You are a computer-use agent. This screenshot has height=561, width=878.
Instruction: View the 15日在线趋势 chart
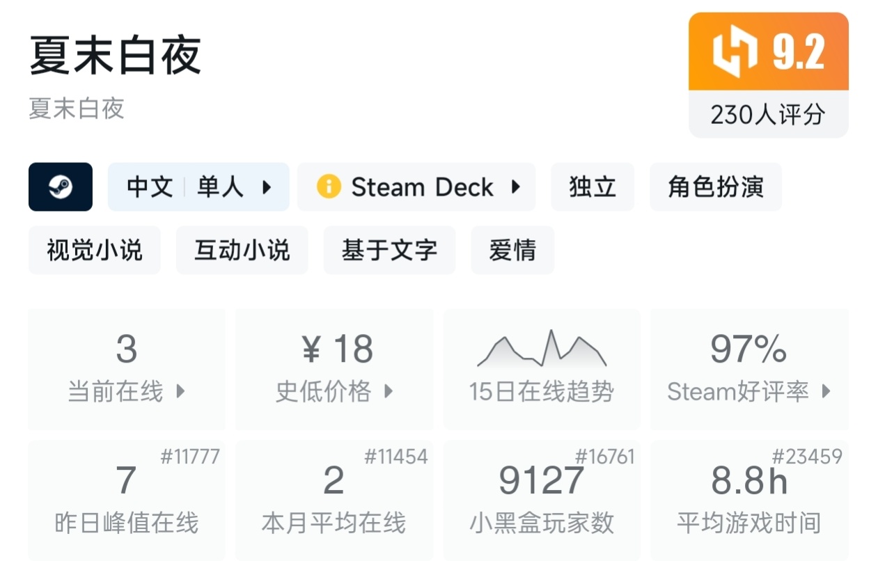coord(542,369)
